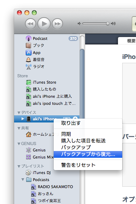Select バックアップ menu item
The height and width of the screenshot is (204, 136).
(x=88, y=148)
